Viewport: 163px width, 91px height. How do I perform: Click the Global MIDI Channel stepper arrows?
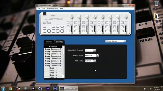tap(95, 50)
